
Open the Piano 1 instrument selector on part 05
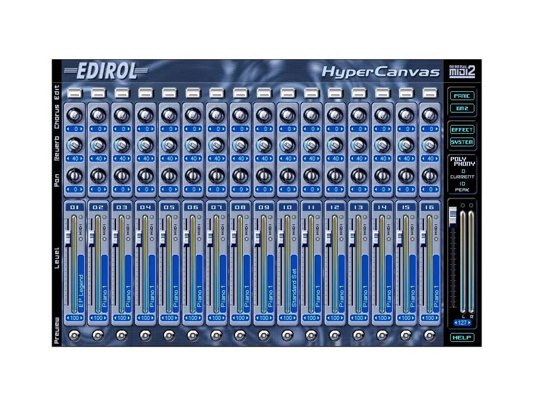point(175,284)
